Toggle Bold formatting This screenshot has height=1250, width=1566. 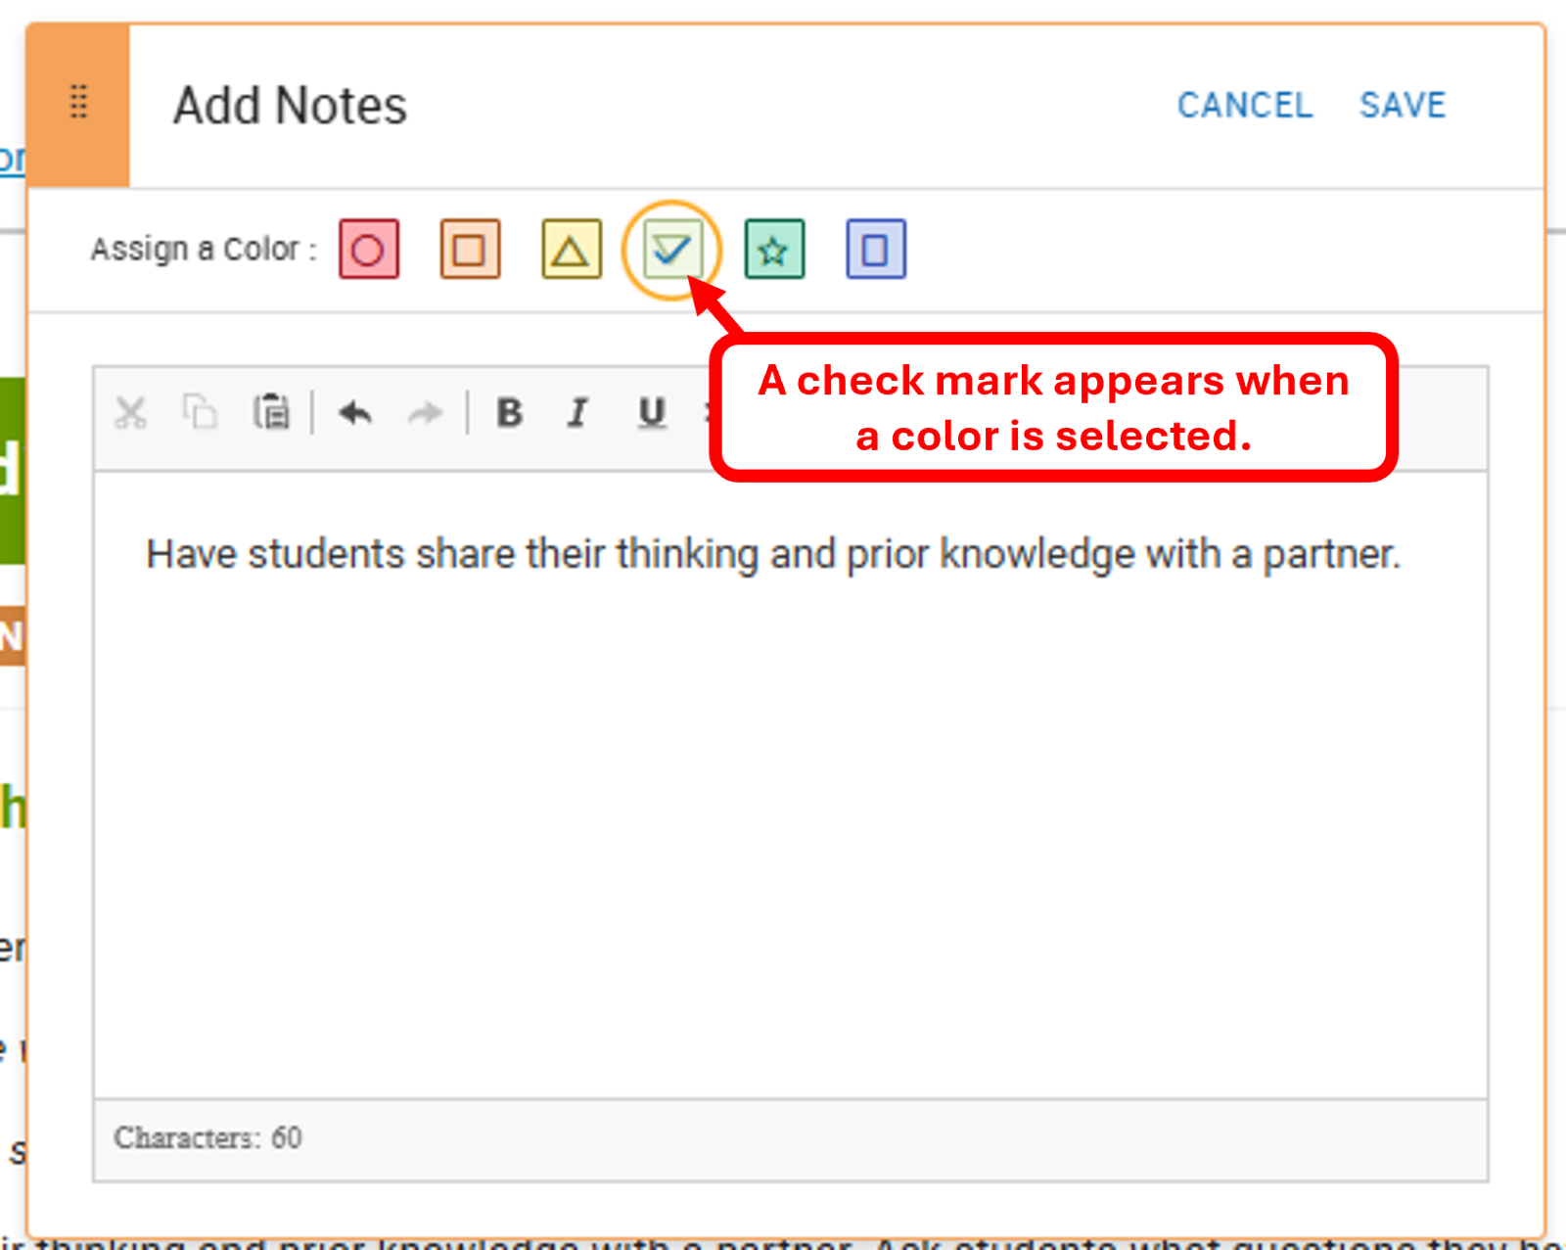509,413
